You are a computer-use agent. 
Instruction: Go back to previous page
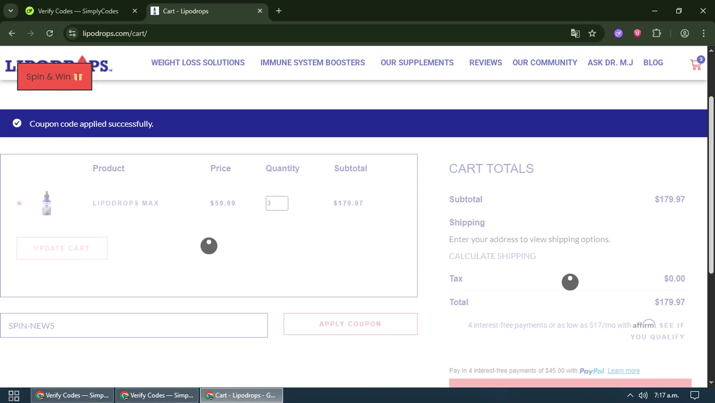tap(12, 33)
